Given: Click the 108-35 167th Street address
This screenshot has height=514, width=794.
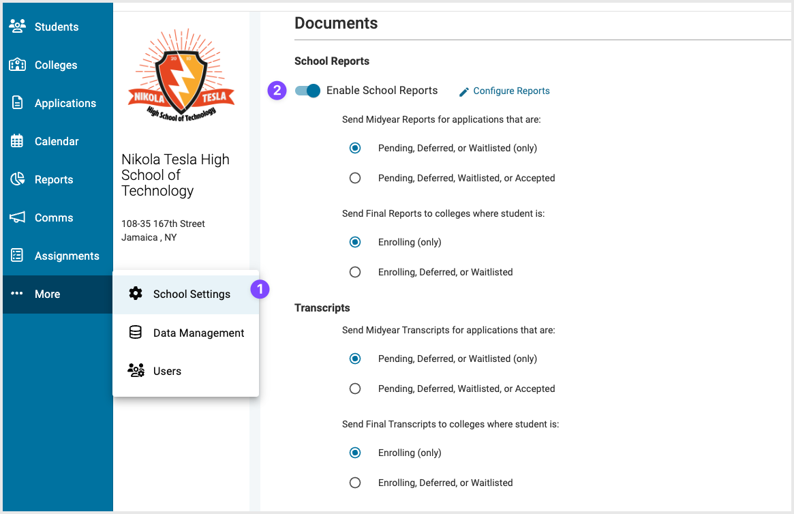Looking at the screenshot, I should point(163,224).
